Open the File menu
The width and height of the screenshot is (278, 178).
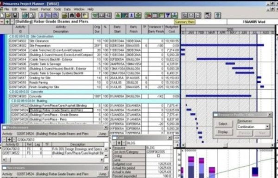pos(6,9)
